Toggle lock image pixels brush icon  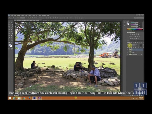132,47
